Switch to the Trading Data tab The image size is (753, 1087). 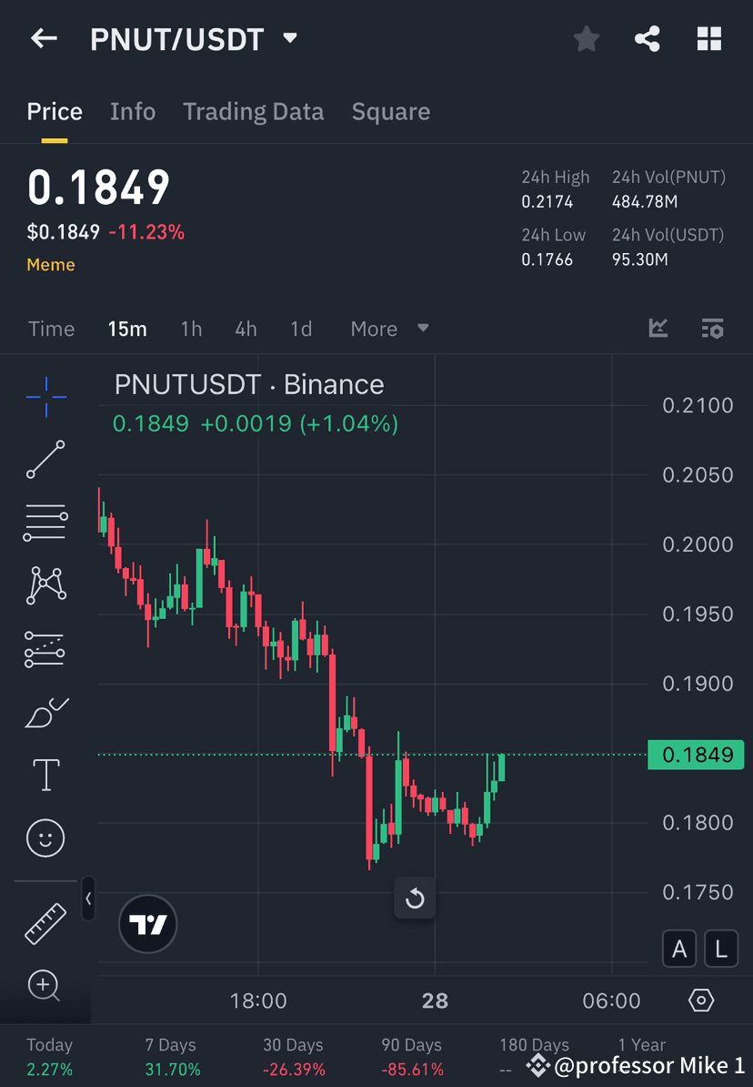click(253, 111)
